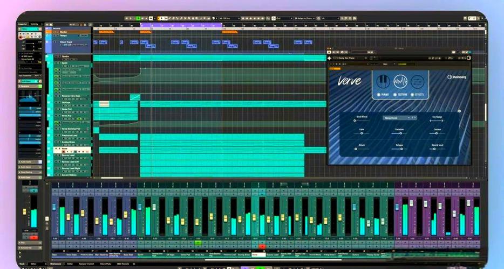Toggle the Texture layer on/off radio
The width and height of the screenshot is (504, 269).
pos(395,95)
